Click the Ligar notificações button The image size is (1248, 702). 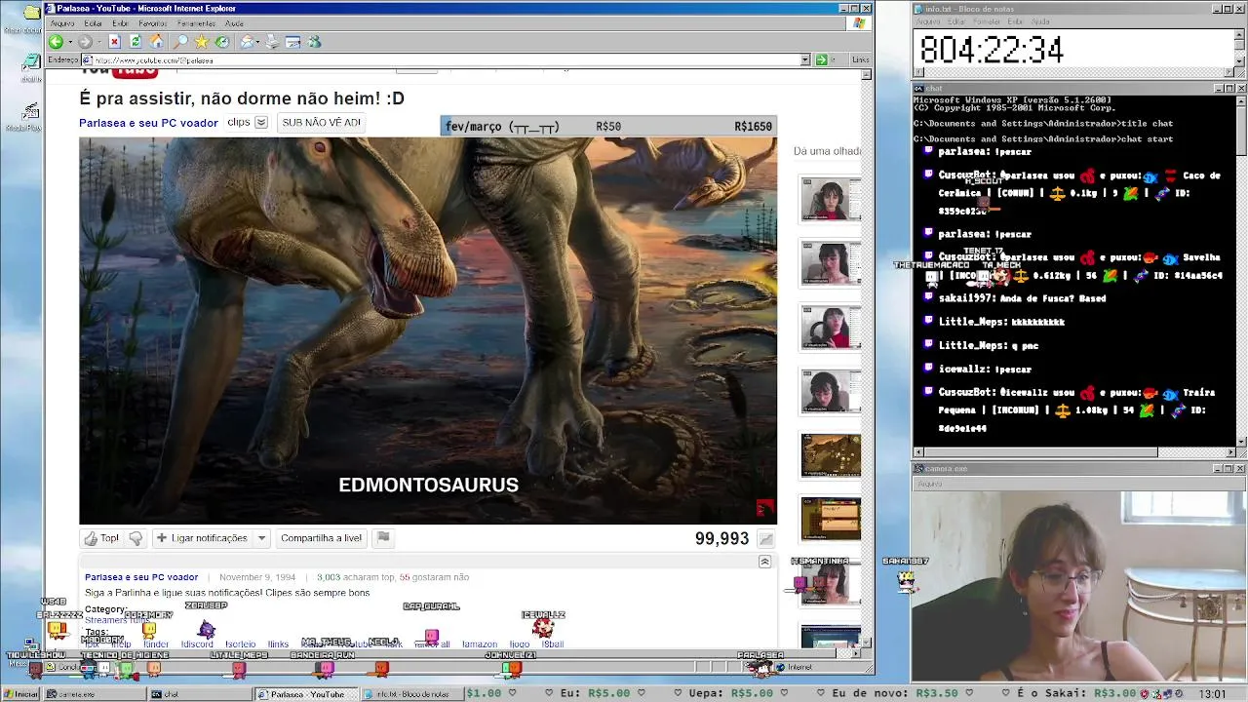pos(201,538)
